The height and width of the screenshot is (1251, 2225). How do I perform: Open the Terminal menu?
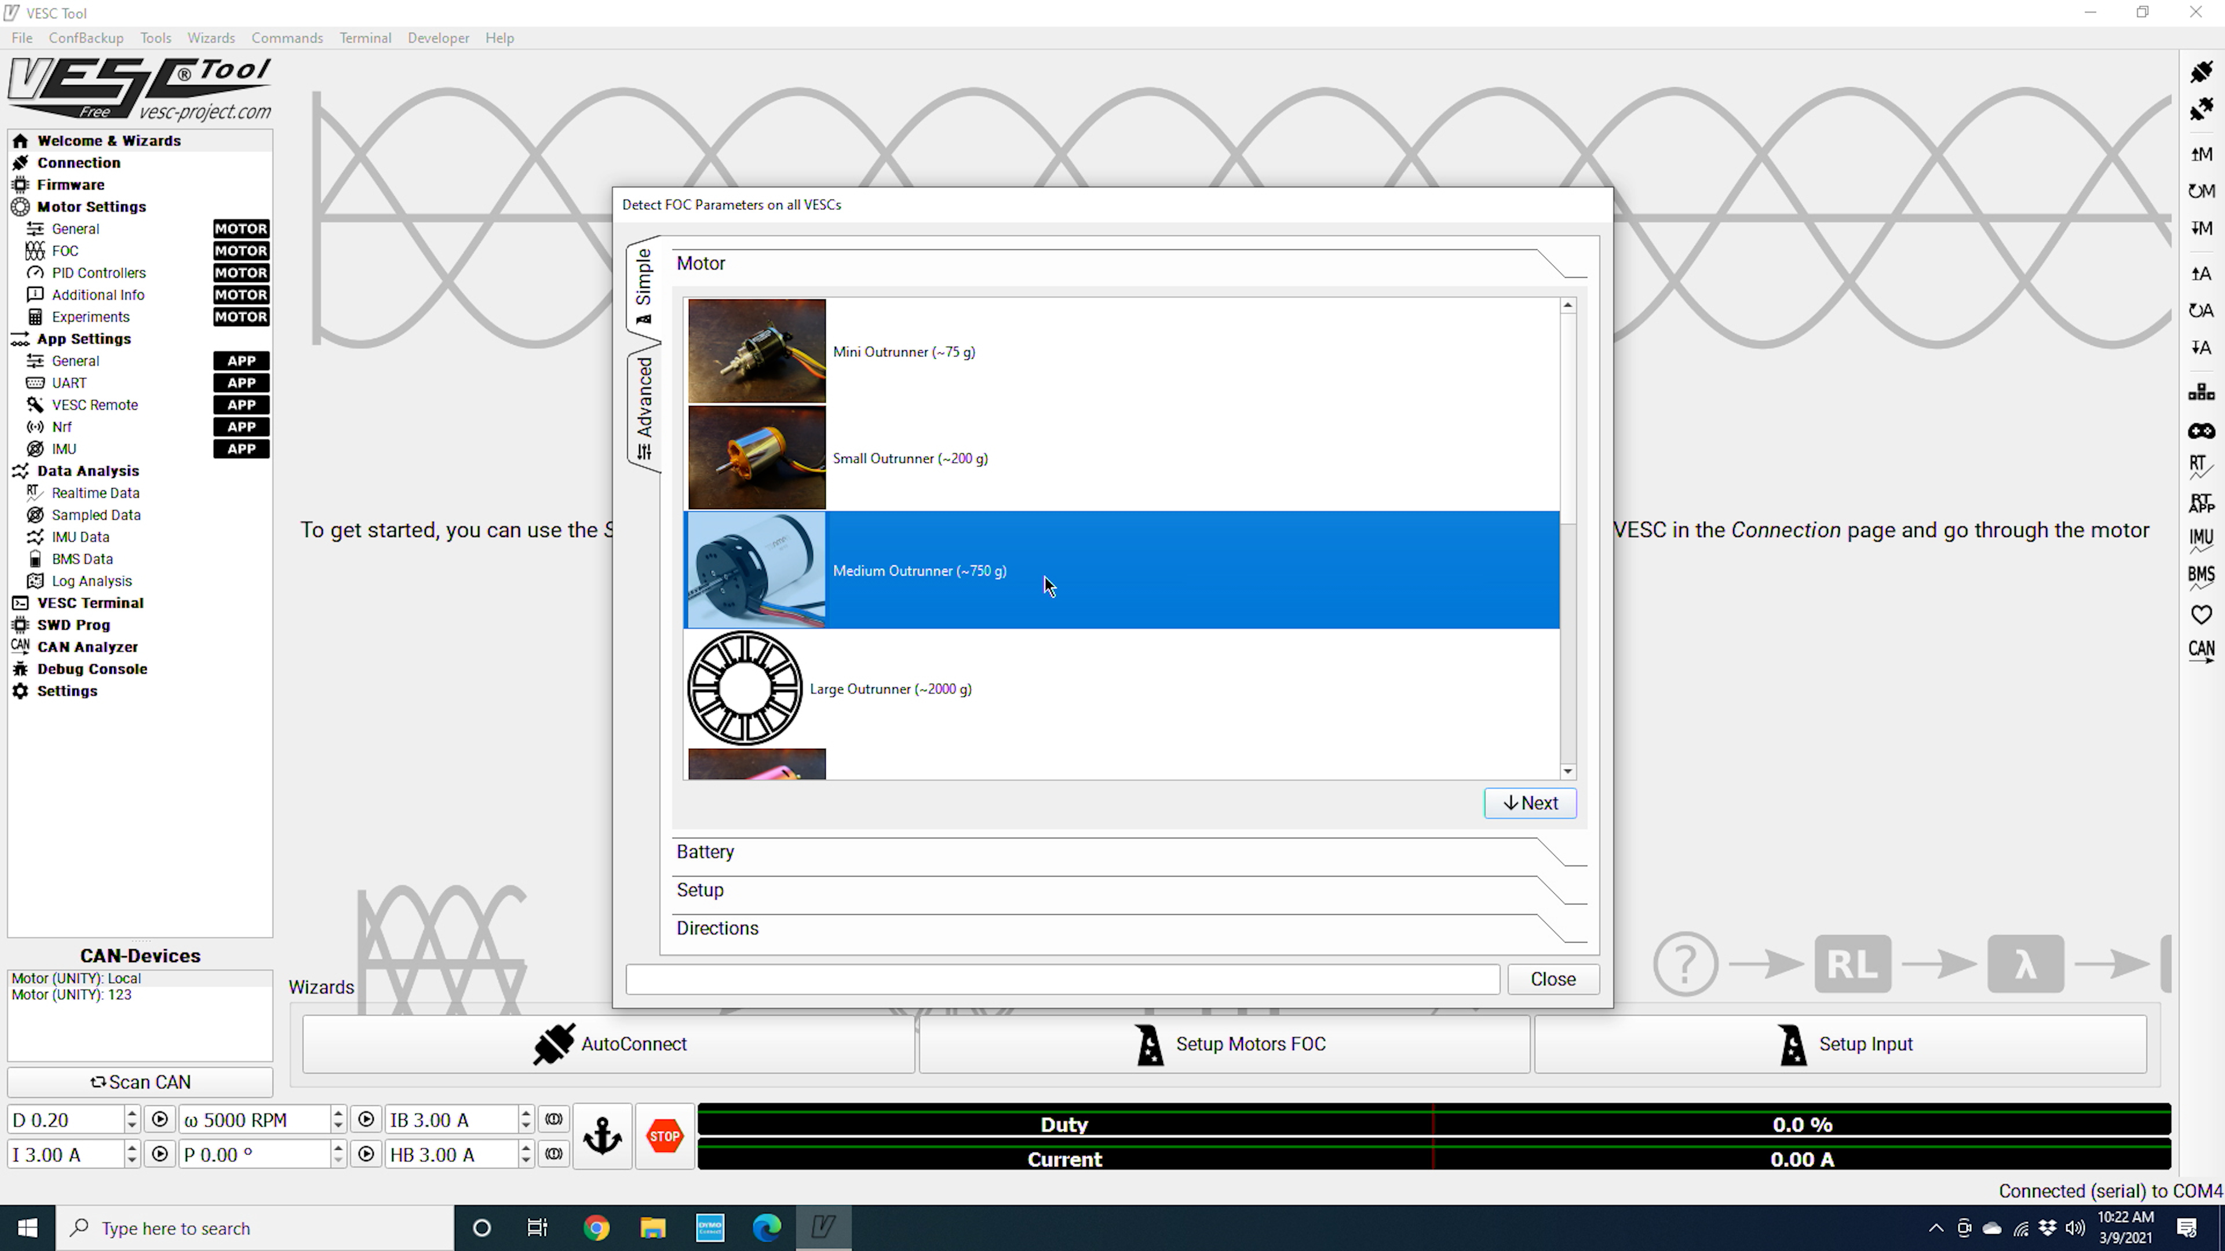click(366, 38)
